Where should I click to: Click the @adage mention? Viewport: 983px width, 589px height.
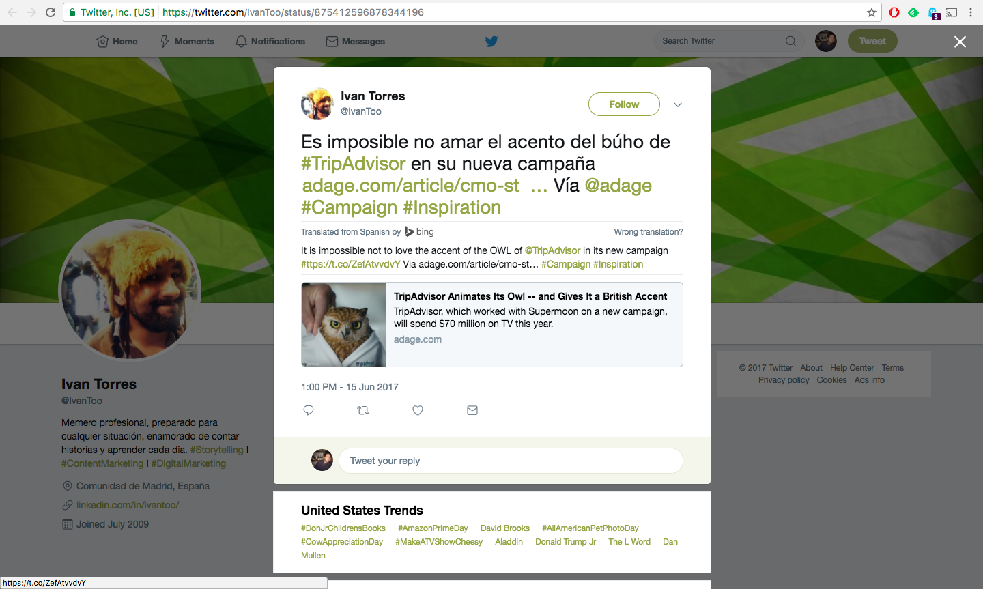pyautogui.click(x=618, y=186)
